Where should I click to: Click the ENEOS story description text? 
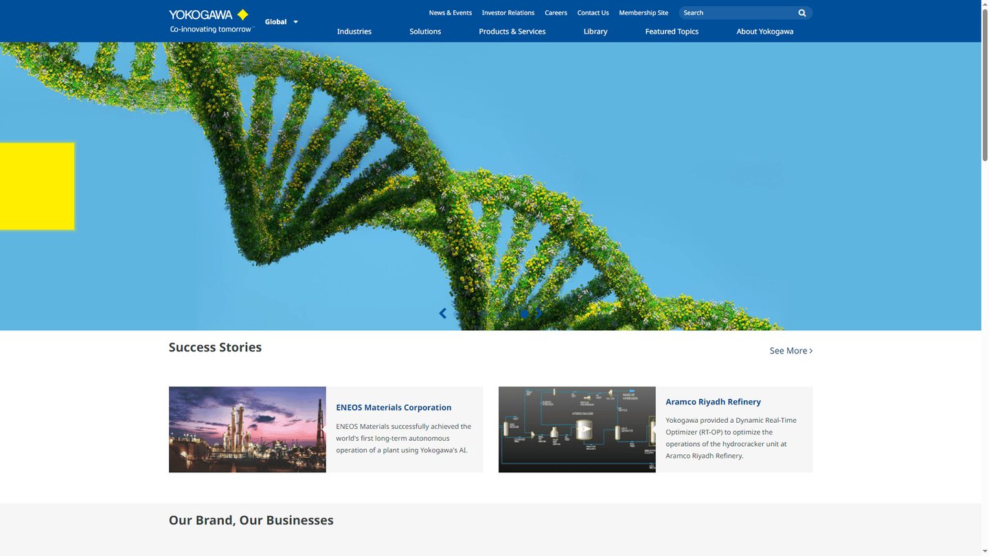[x=404, y=439]
